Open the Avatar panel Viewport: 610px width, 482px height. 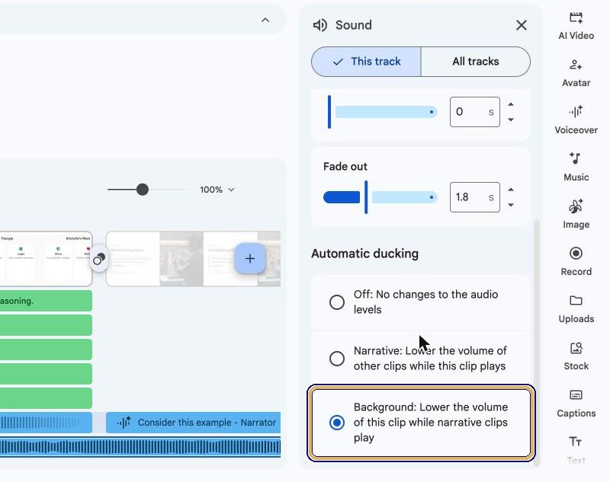pyautogui.click(x=576, y=73)
